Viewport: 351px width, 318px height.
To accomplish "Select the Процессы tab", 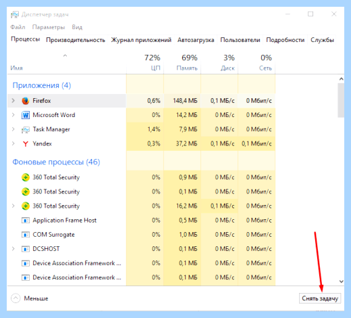I will 26,39.
